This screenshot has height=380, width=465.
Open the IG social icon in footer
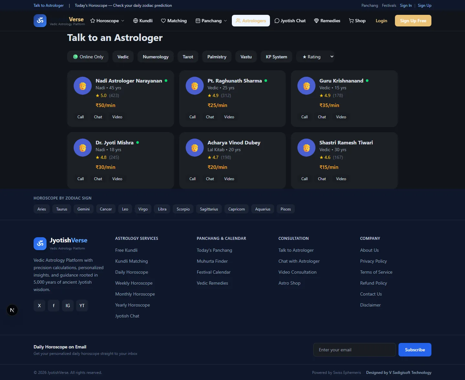pos(68,306)
